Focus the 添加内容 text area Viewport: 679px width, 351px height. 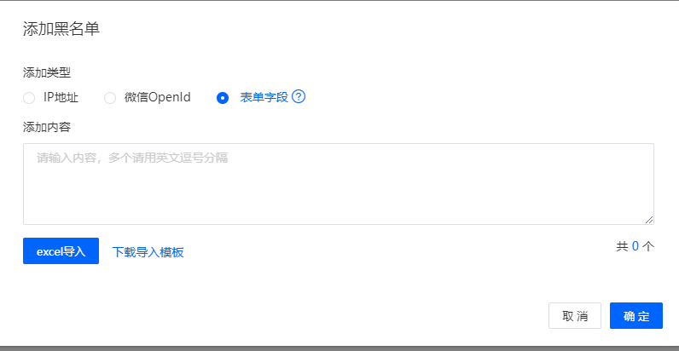click(338, 184)
